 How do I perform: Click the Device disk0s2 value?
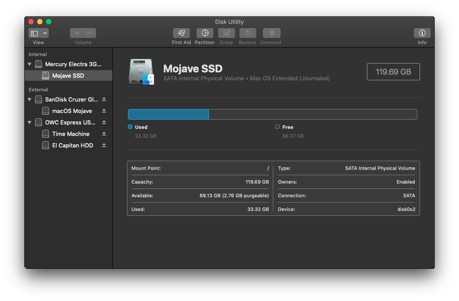(406, 209)
